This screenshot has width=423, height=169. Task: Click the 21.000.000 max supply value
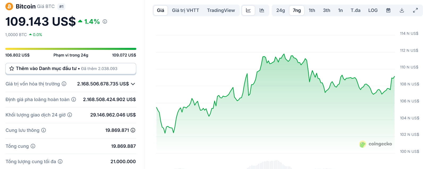coord(123,162)
